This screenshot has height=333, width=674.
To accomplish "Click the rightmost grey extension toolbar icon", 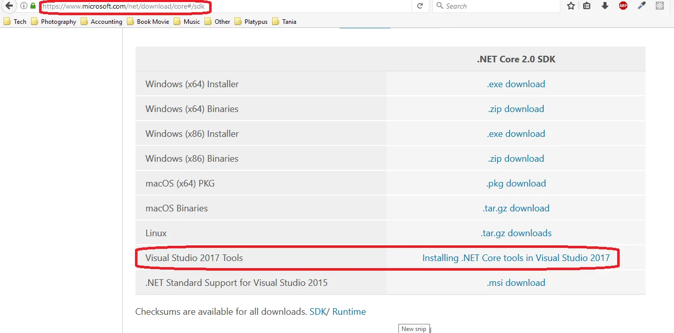I will pyautogui.click(x=660, y=6).
